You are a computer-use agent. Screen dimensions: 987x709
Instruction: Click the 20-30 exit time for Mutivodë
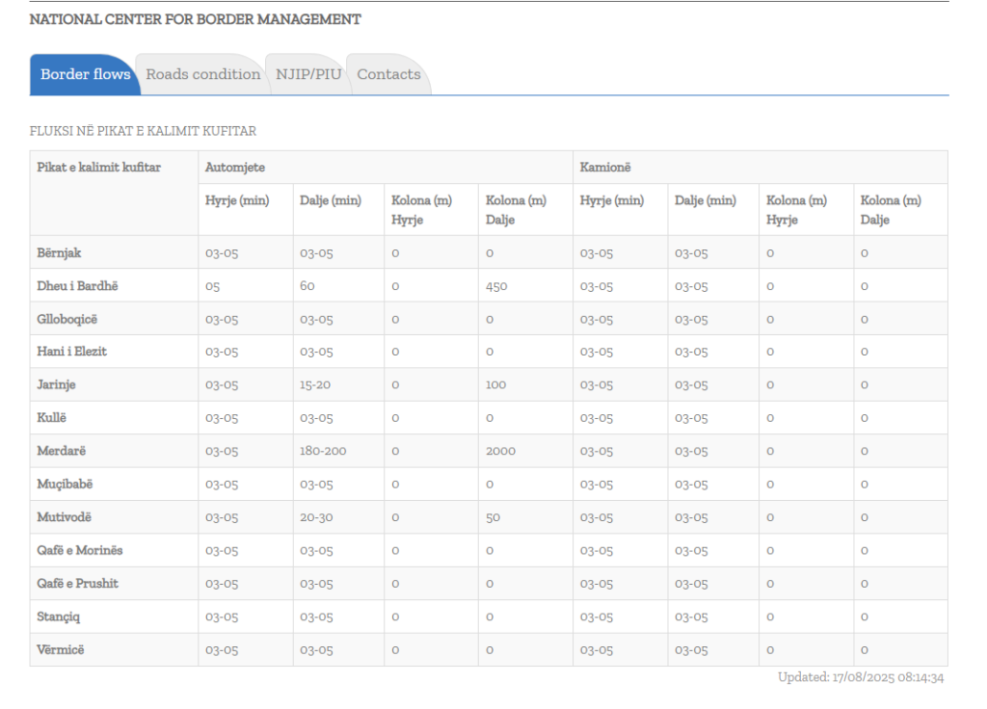coord(316,517)
